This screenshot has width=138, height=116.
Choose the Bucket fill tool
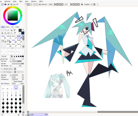point(9,45)
